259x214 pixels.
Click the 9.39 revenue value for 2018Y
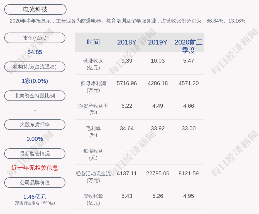tap(127, 61)
